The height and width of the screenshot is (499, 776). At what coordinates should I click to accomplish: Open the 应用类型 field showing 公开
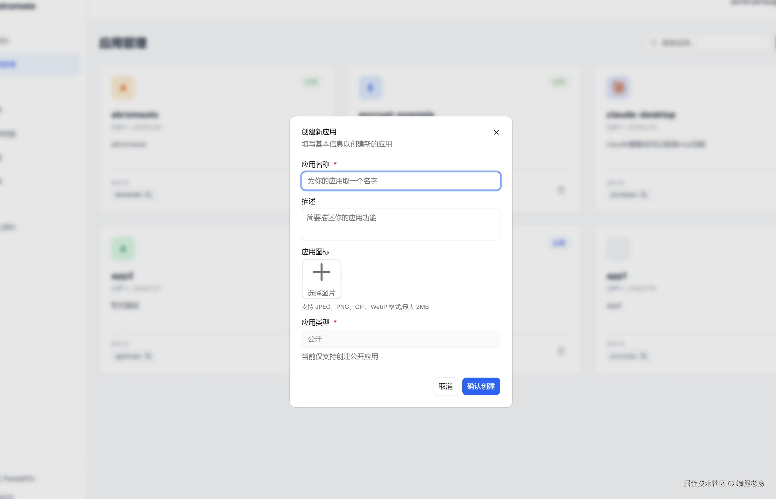[x=401, y=339]
